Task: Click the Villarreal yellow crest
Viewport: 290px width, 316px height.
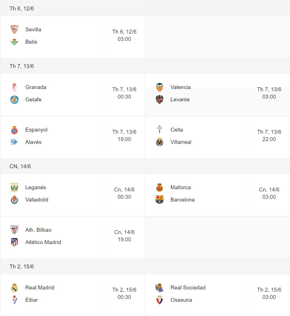Action: (159, 142)
